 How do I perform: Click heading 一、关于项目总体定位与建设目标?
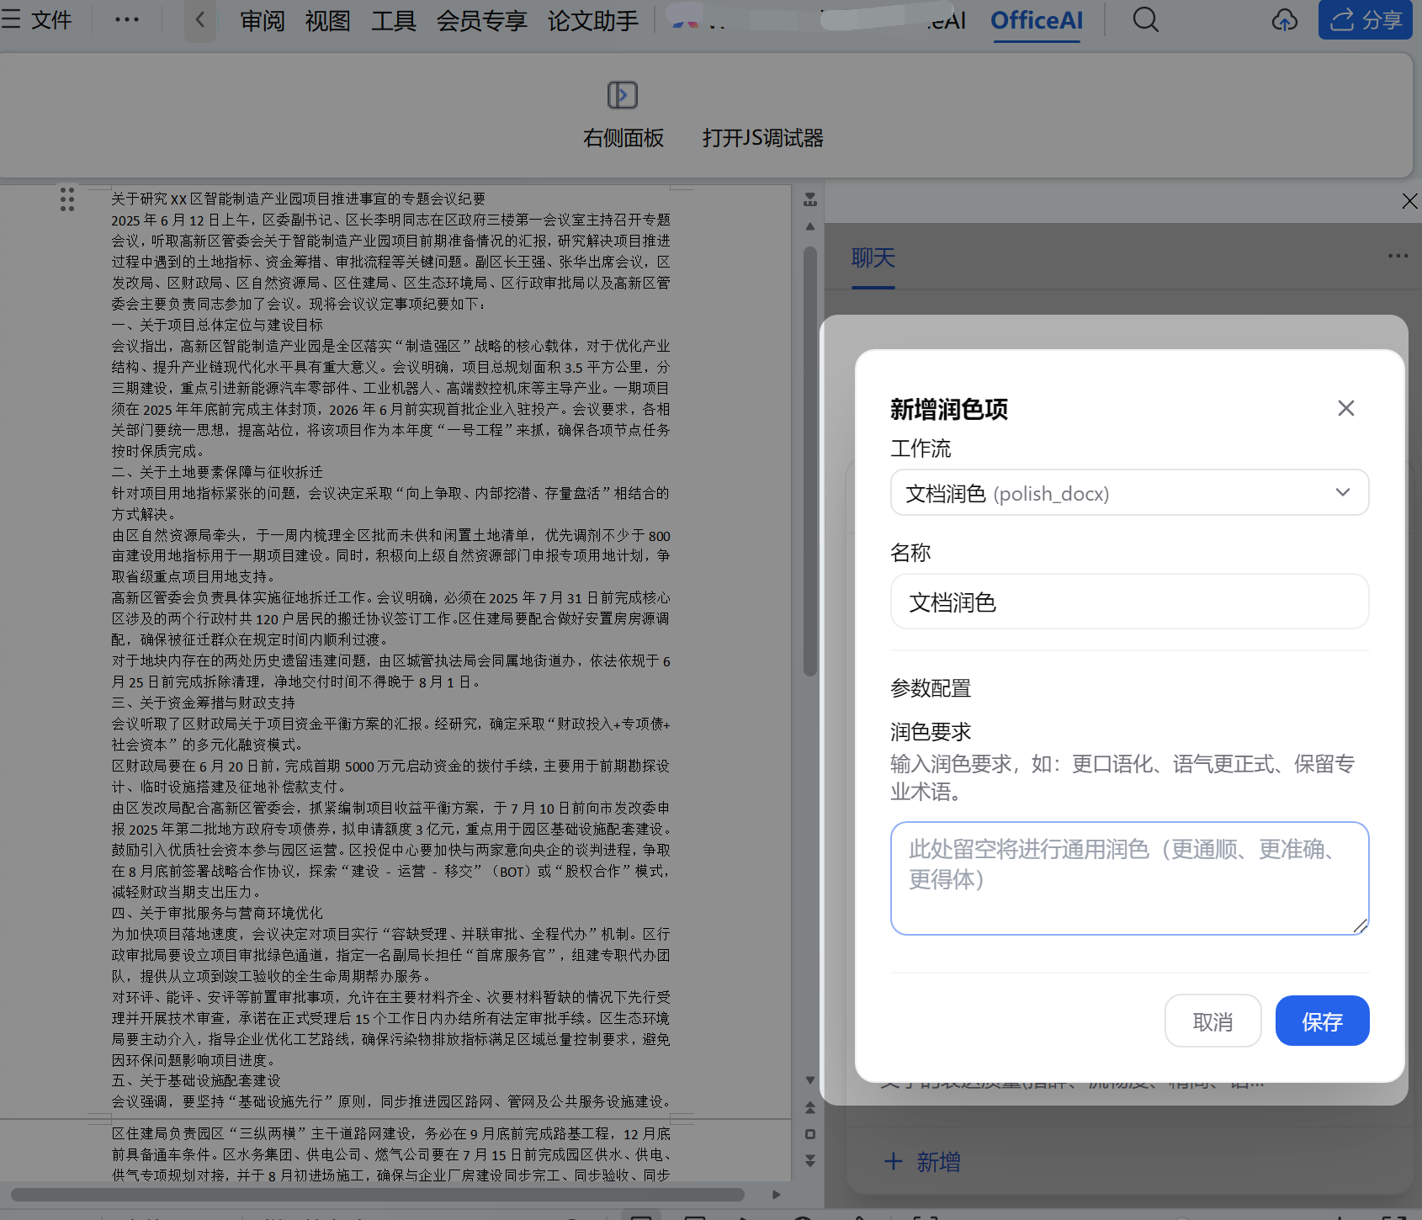217,325
